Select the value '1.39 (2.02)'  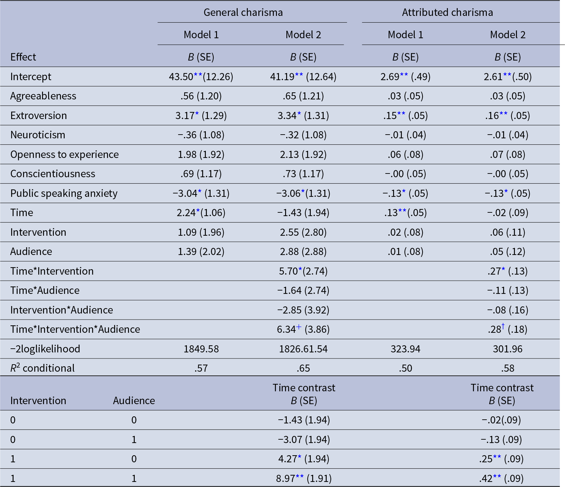coord(201,252)
